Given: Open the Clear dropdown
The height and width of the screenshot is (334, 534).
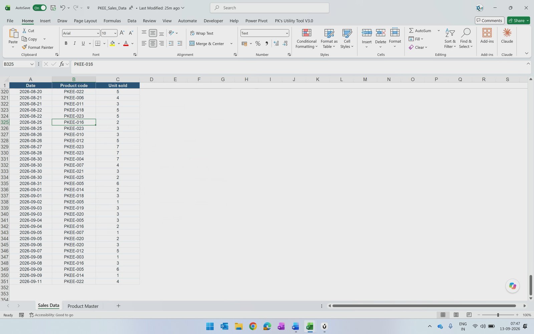Looking at the screenshot, I should 418,47.
